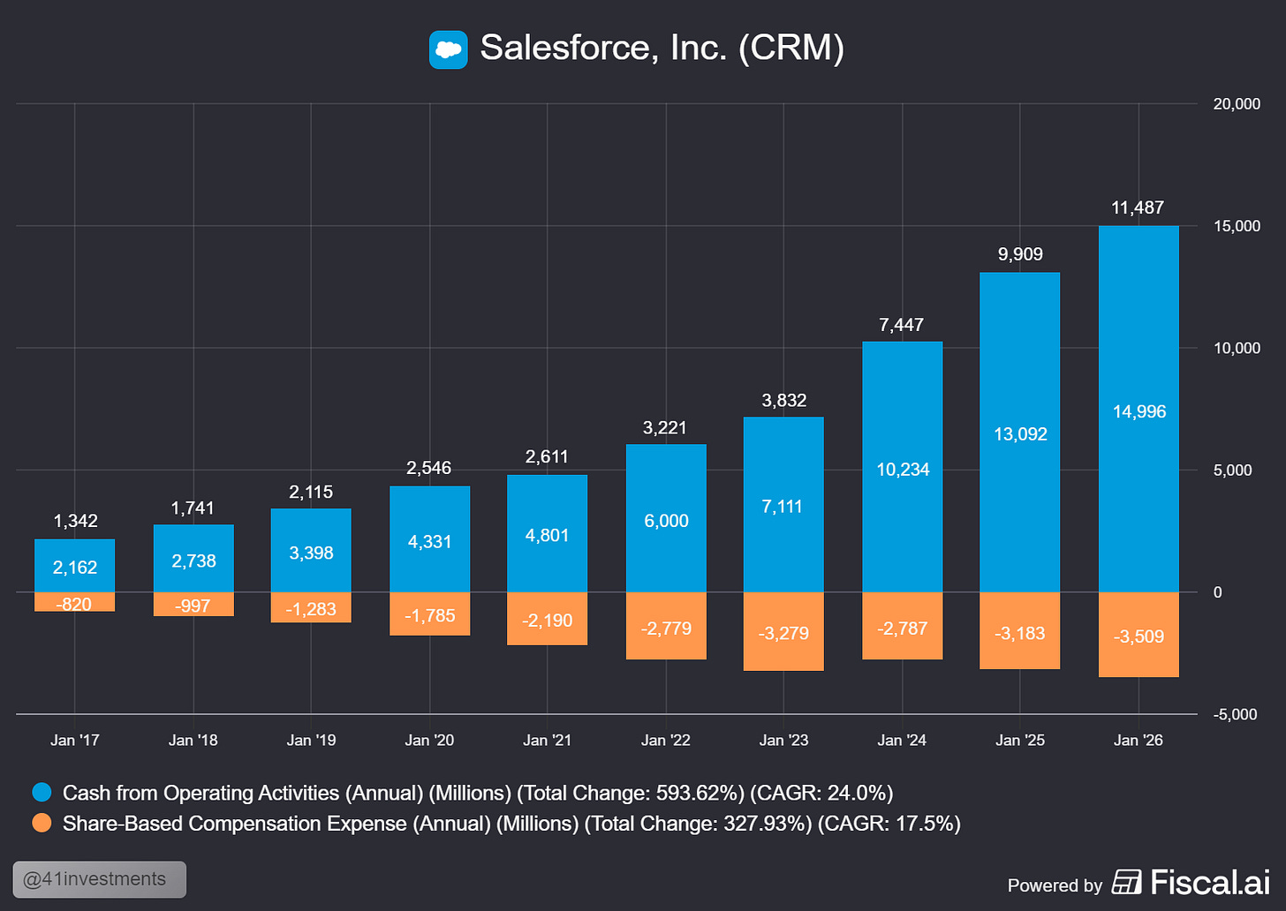Screen dimensions: 1286x911
Task: Click the "-2,779" value in the orange bar
Action: (666, 629)
